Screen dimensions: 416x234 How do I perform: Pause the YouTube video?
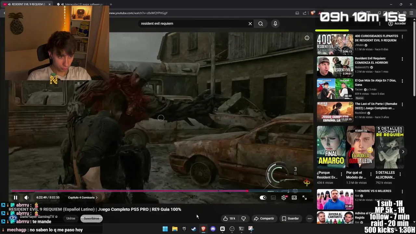click(15, 198)
